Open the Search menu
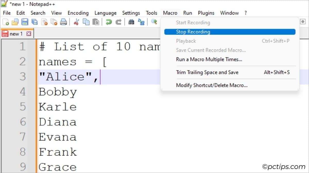Viewport: 309px width, 173px height. click(x=38, y=13)
